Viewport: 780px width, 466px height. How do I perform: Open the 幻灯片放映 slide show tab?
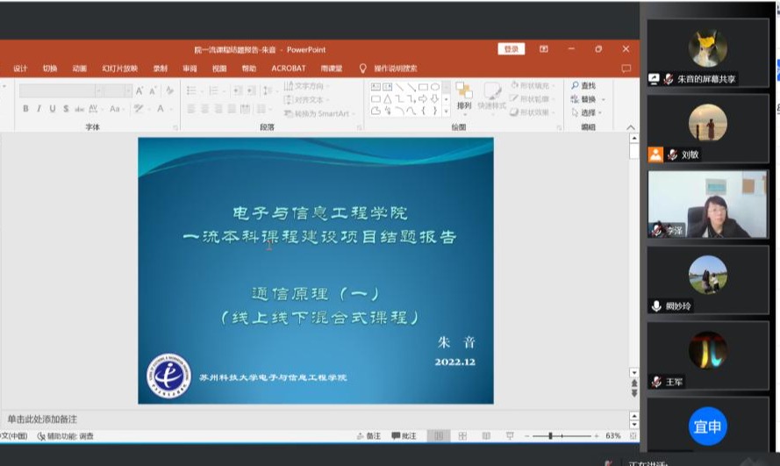coord(119,68)
